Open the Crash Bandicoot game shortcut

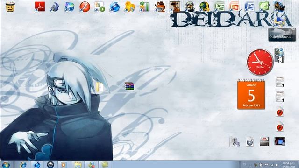pyautogui.click(x=160, y=7)
